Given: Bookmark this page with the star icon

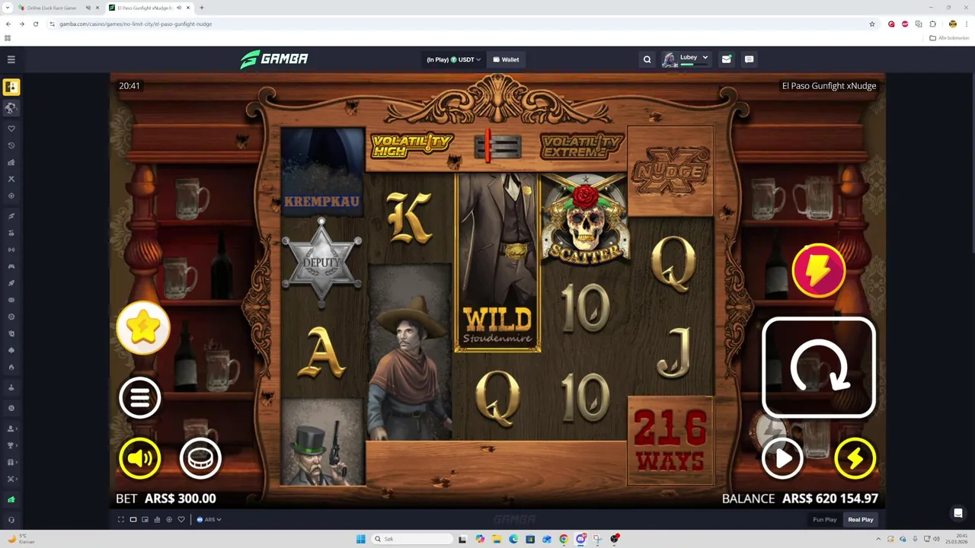Looking at the screenshot, I should 872,24.
